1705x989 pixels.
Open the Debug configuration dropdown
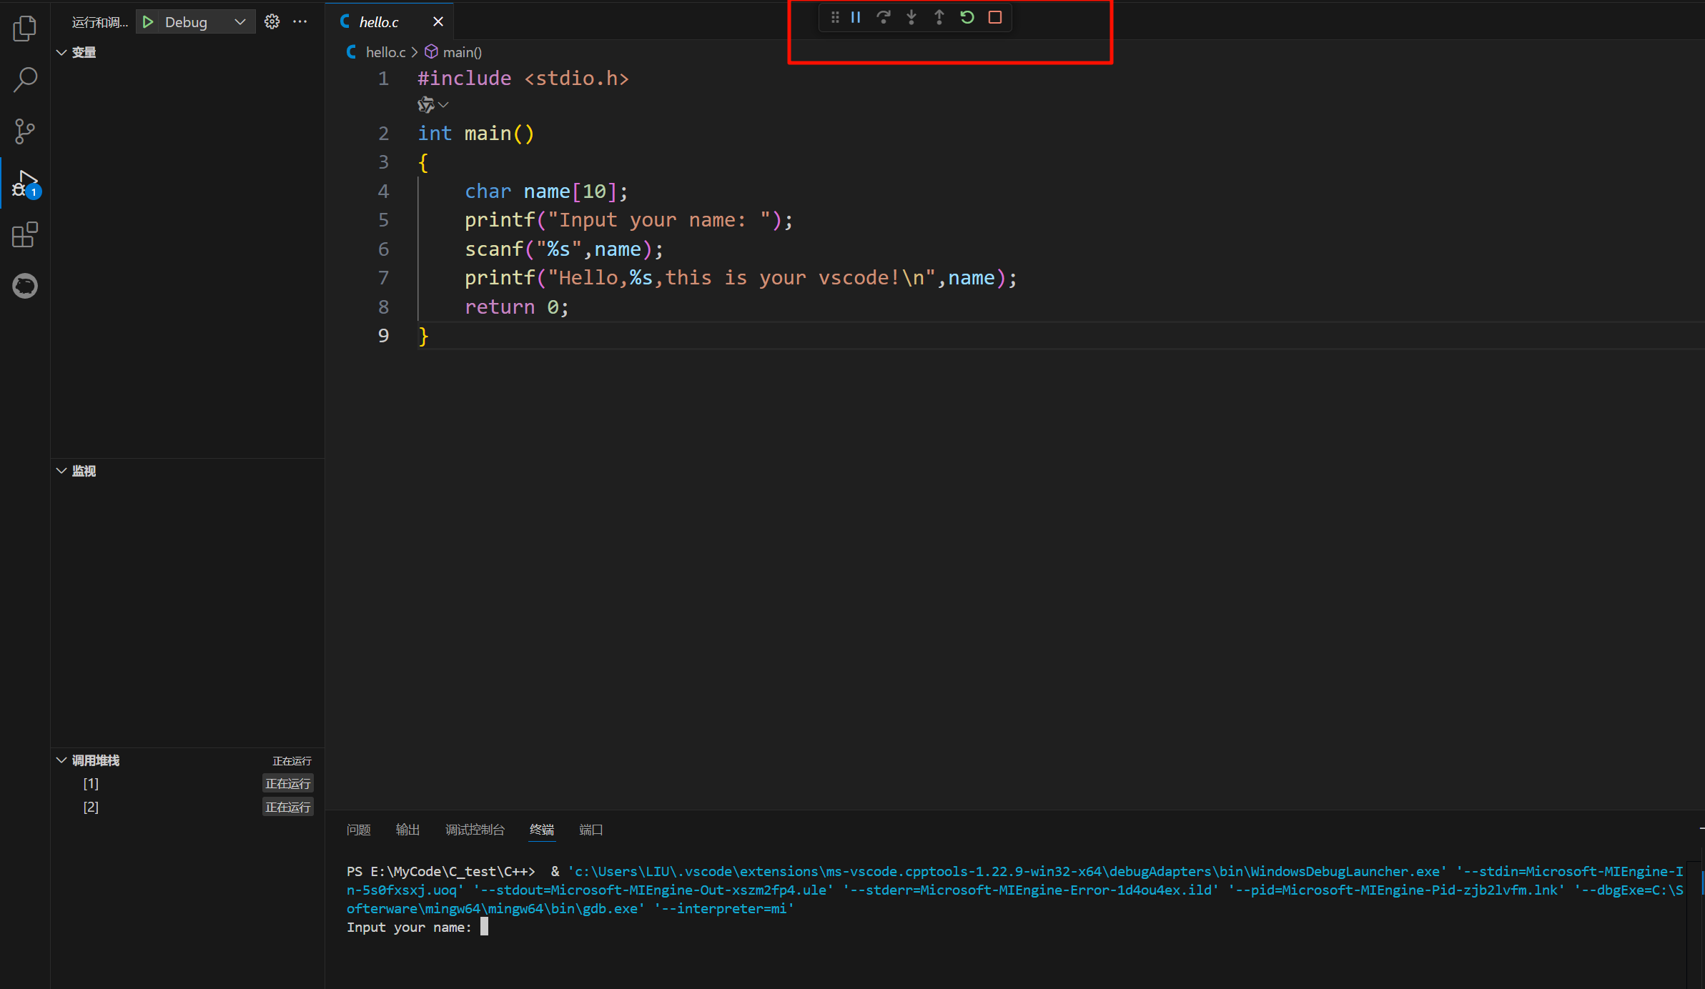coord(240,21)
